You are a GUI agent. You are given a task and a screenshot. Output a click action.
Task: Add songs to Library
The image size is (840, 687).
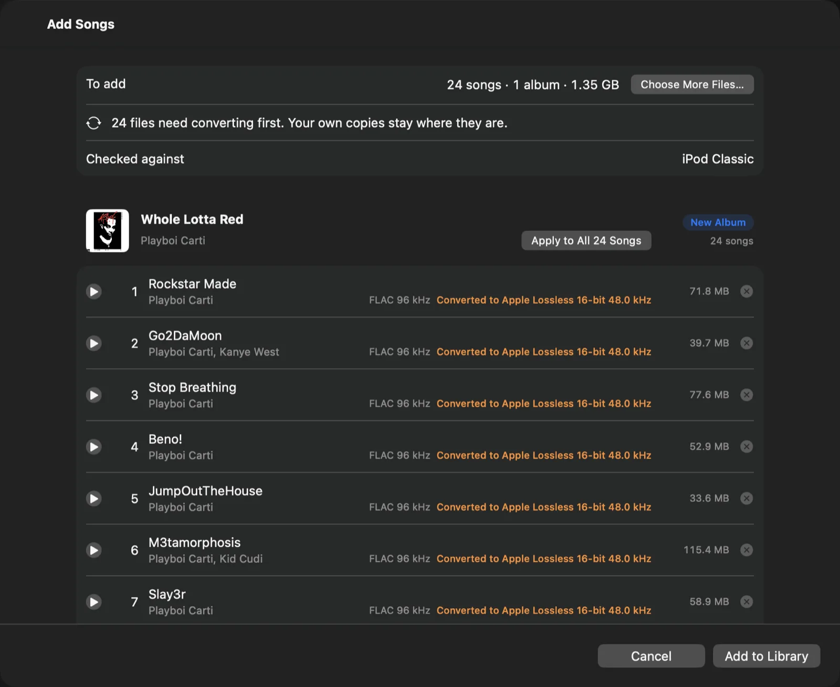click(x=766, y=656)
